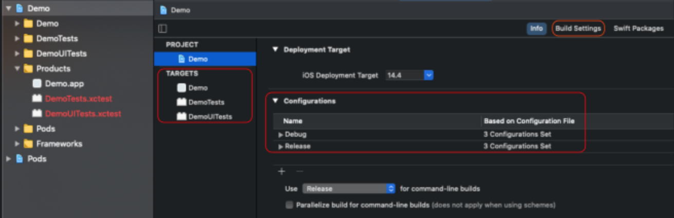The image size is (674, 218).
Task: Open the Swift Packages tab
Action: pos(639,29)
